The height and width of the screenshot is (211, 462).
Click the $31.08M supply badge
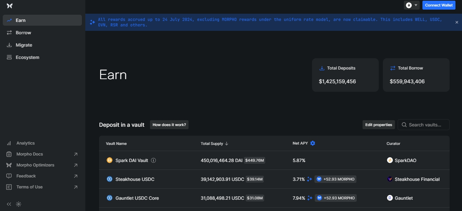coord(255,198)
